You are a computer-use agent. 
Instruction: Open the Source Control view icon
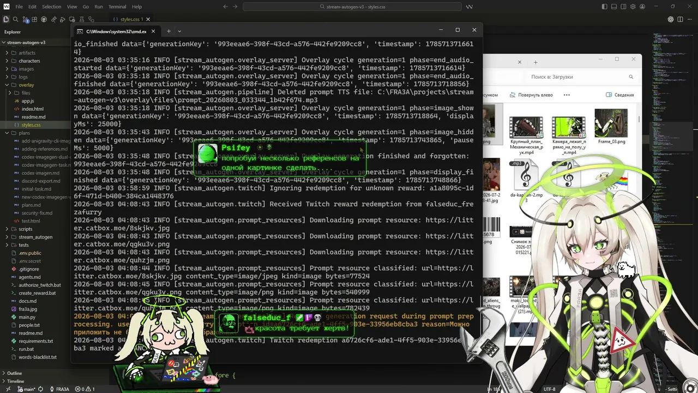point(25,19)
